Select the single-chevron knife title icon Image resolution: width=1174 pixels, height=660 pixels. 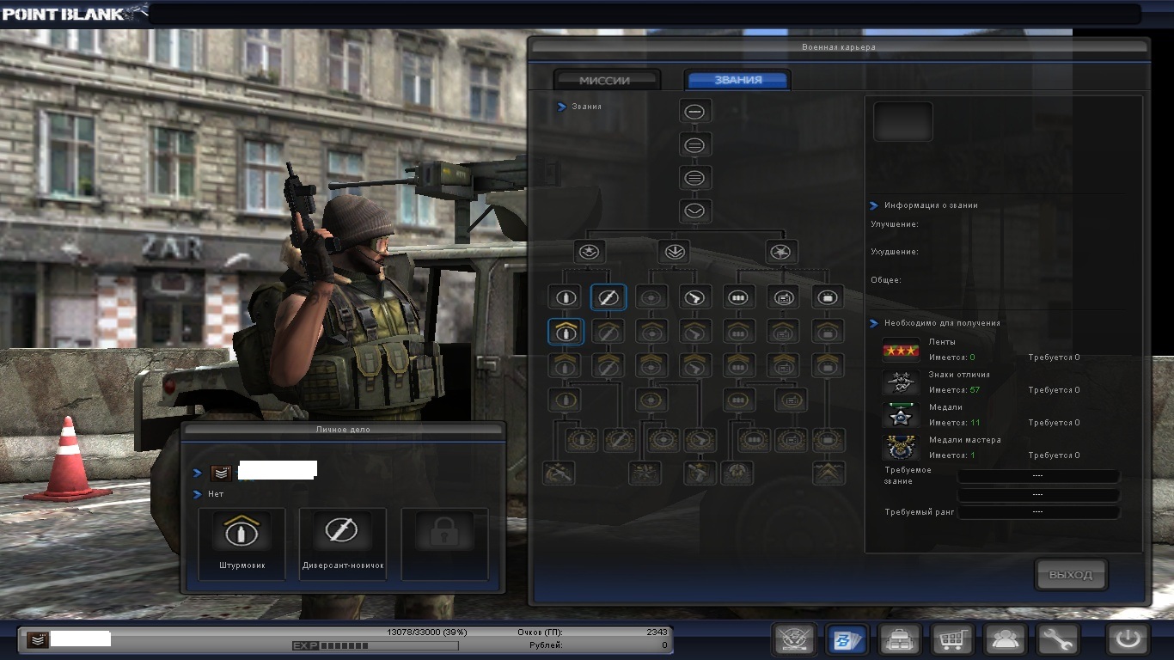[608, 332]
